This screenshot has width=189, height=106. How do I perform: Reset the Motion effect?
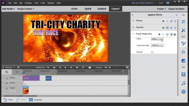[171, 21]
